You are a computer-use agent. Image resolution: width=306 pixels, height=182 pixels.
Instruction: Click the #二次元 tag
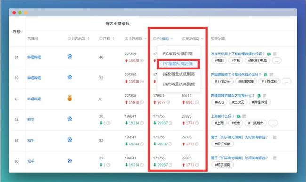tap(238, 102)
